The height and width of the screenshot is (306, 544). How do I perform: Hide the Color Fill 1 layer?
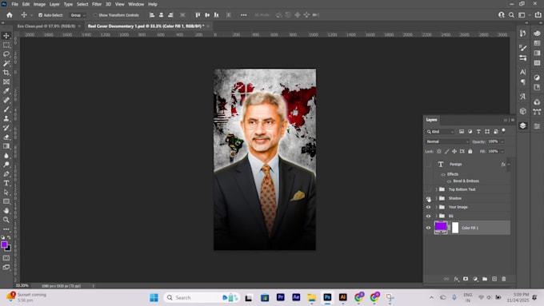(429, 228)
